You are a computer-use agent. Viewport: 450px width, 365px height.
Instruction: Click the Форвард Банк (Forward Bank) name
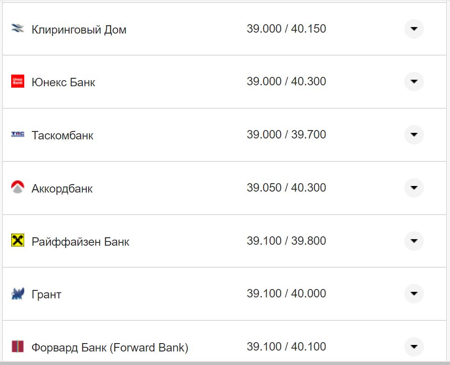coord(110,348)
